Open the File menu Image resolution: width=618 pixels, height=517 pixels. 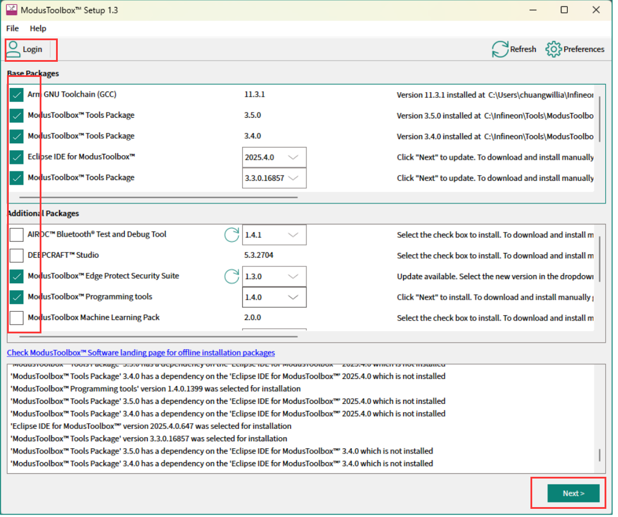click(x=13, y=29)
